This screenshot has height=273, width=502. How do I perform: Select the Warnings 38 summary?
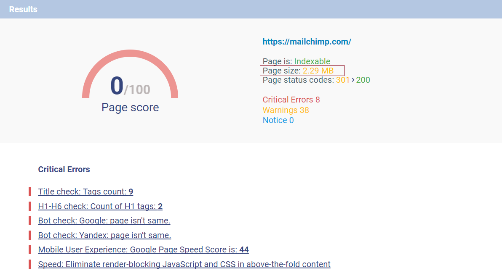point(286,110)
